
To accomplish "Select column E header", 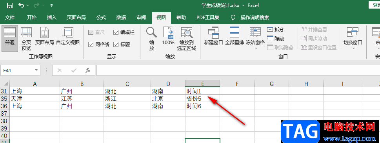I will tap(203, 84).
